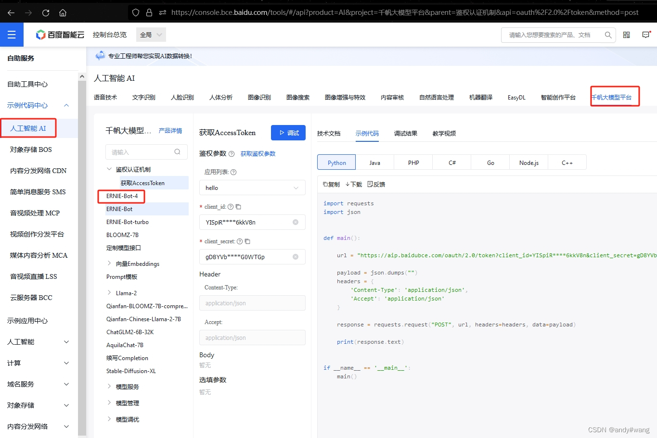Select ERNIE-Bot-4 in the API tree
This screenshot has width=657, height=438.
tap(122, 196)
